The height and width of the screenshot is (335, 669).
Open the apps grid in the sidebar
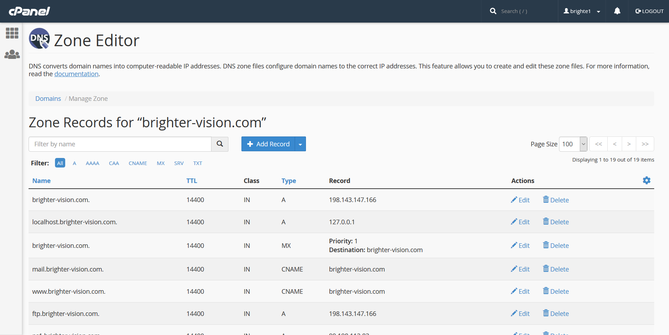tap(12, 33)
